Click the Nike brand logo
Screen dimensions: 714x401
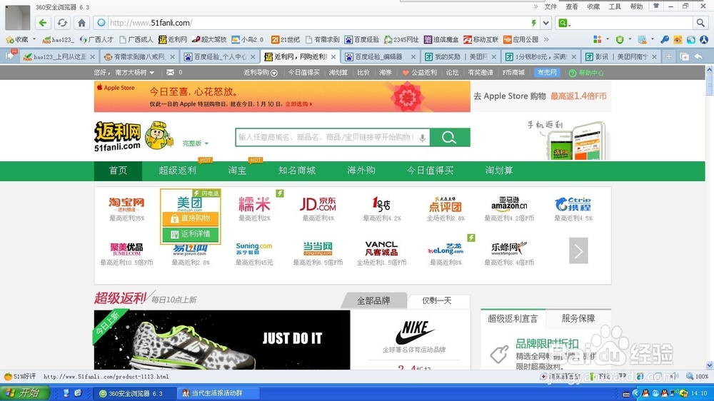pyautogui.click(x=414, y=333)
